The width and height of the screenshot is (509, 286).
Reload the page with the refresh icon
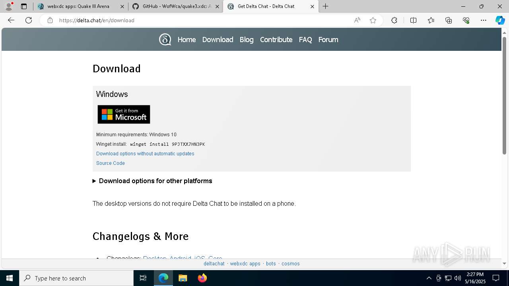click(29, 20)
